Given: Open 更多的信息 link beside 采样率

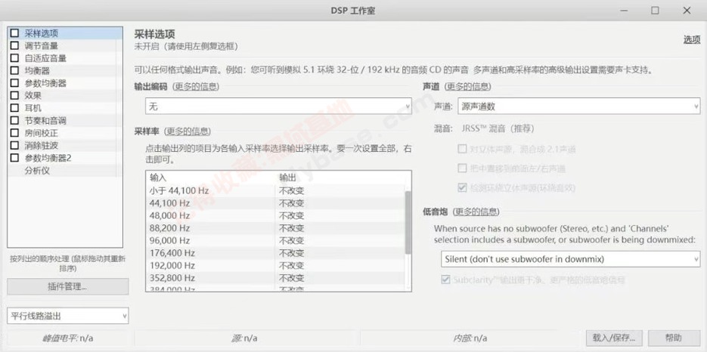Looking at the screenshot, I should [188, 131].
